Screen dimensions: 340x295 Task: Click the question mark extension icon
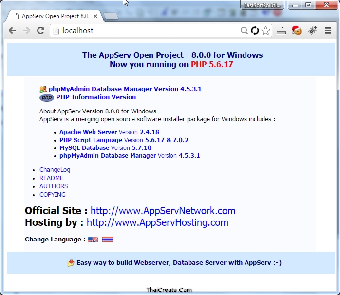[x=281, y=31]
